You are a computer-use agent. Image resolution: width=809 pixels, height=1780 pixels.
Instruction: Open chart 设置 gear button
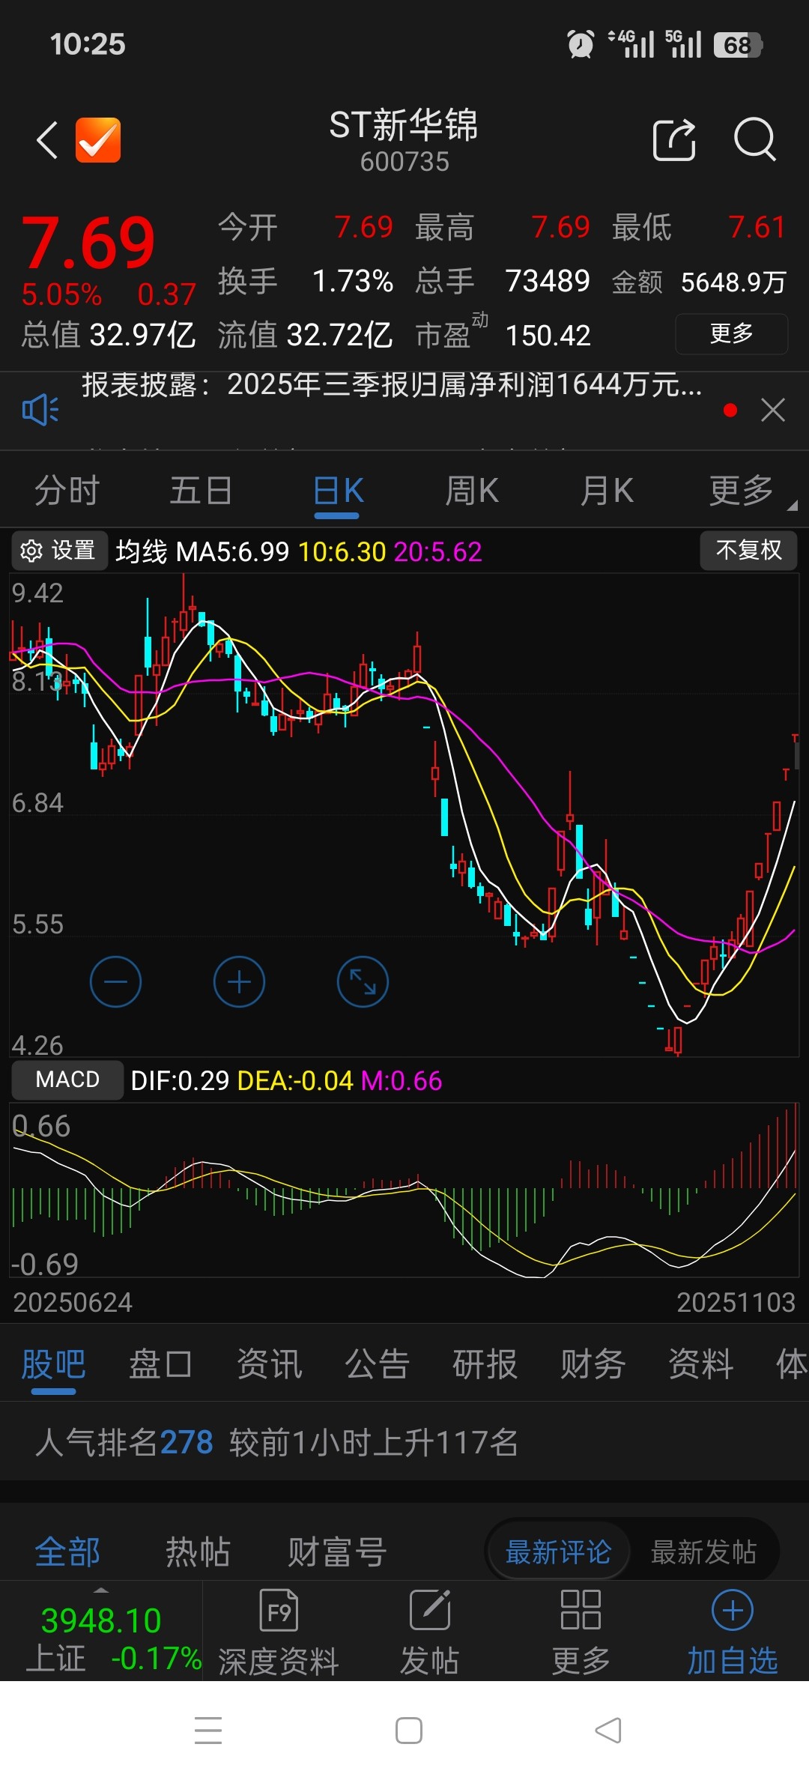tap(59, 551)
